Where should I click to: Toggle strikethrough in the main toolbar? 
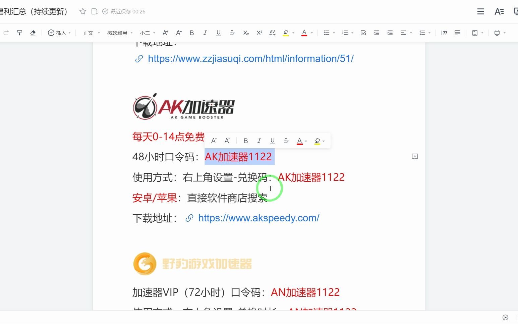coord(232,33)
